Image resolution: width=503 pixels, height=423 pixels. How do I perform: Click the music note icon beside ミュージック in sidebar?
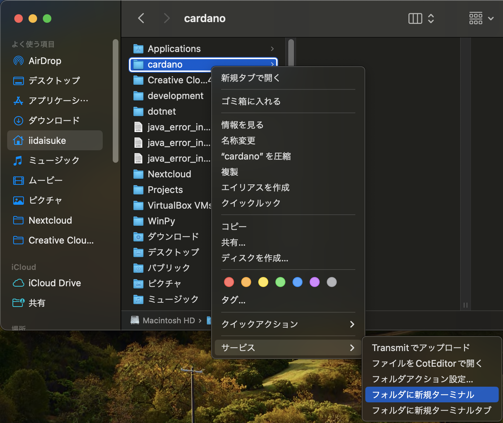point(18,161)
